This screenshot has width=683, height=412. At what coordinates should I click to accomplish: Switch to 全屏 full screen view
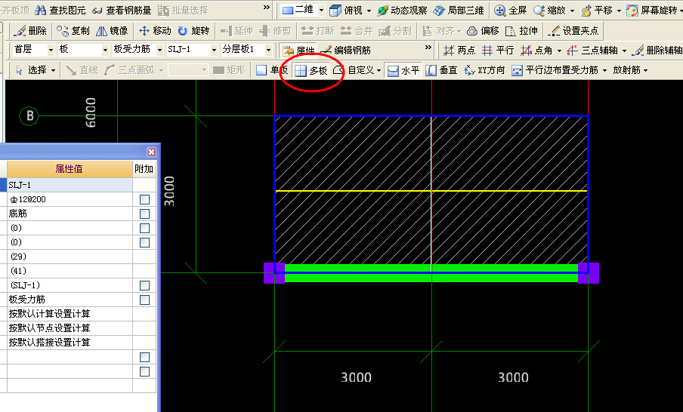point(511,10)
